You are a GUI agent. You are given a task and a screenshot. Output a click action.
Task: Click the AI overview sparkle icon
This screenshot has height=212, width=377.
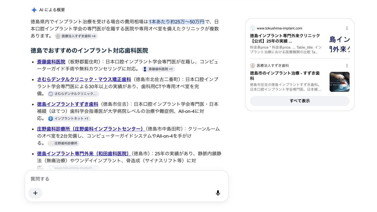(34, 10)
